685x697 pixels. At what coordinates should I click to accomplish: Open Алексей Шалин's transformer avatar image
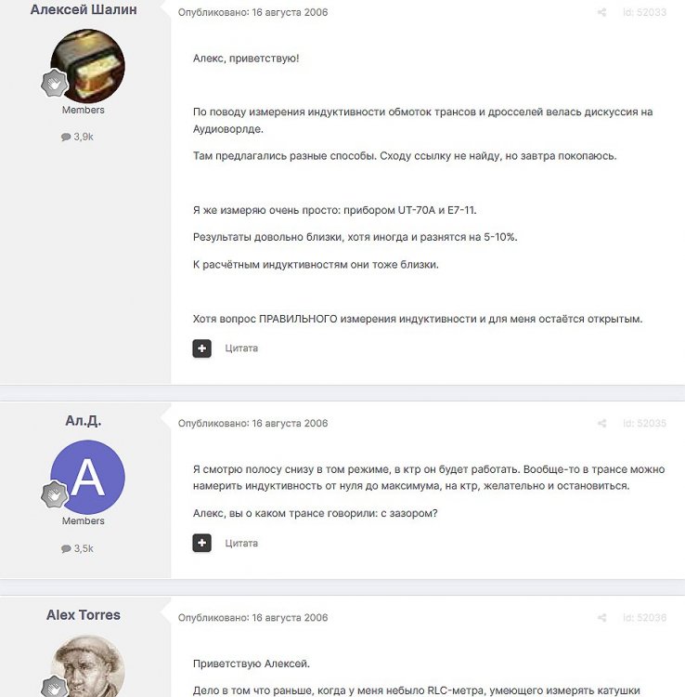pos(88,66)
